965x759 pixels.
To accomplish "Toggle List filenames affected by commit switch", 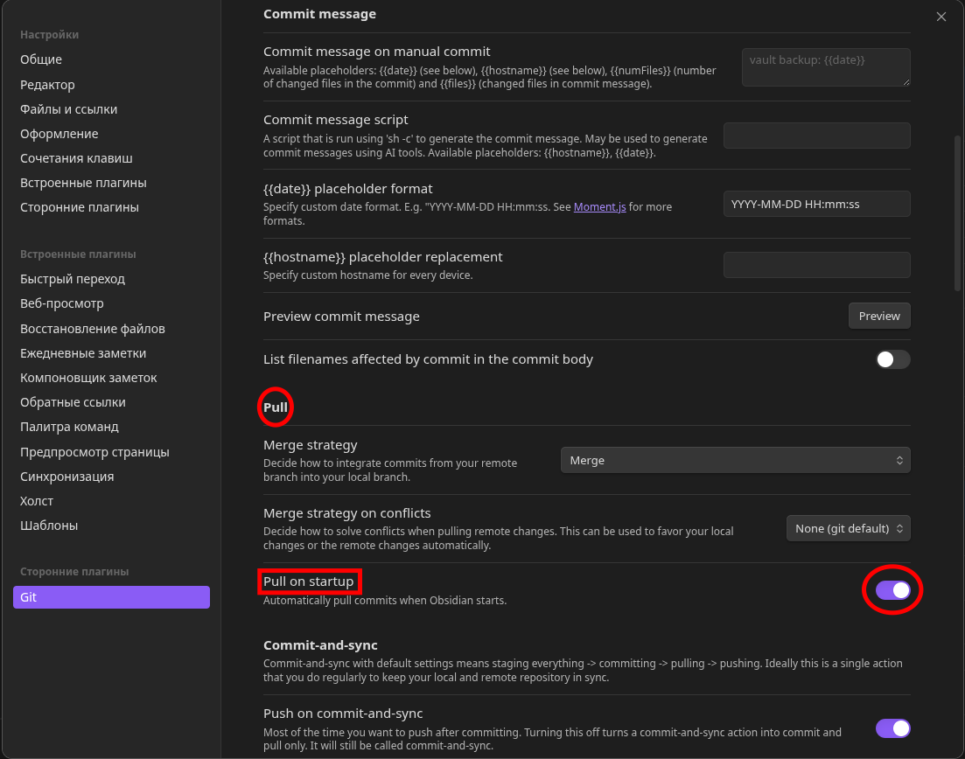I will click(x=892, y=359).
